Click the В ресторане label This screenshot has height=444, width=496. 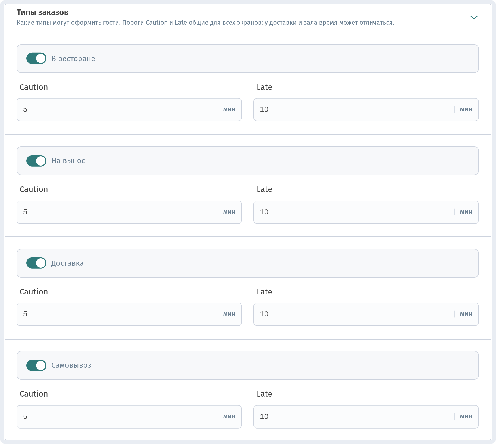coord(73,59)
